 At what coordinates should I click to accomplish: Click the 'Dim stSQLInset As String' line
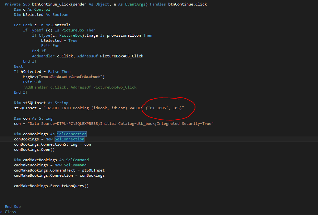41,103
